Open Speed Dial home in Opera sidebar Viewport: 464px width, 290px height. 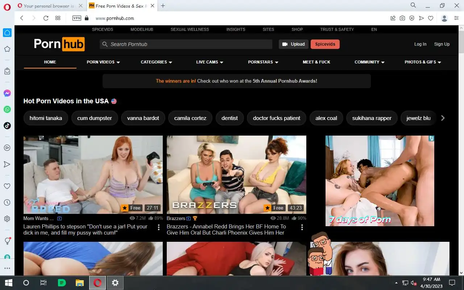tap(7, 33)
